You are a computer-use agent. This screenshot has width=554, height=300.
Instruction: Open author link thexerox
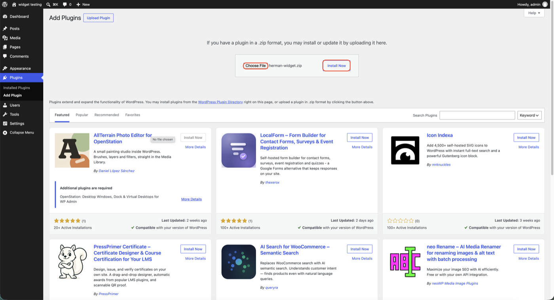[x=272, y=183]
